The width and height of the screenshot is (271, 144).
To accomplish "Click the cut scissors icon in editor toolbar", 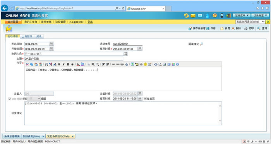I will click(27, 64).
